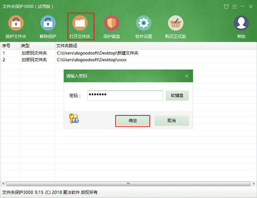Viewport: 257px width, 198px height.
Task: Select row path ending xxxx
Action: (92, 60)
